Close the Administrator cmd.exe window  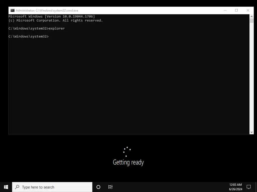coord(248,10)
